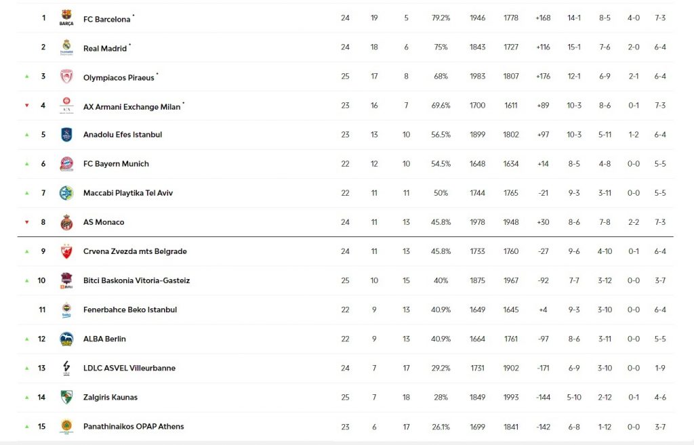The width and height of the screenshot is (694, 445).
Task: Click the Anadolu Efes Istanbul logo
Action: pos(66,135)
